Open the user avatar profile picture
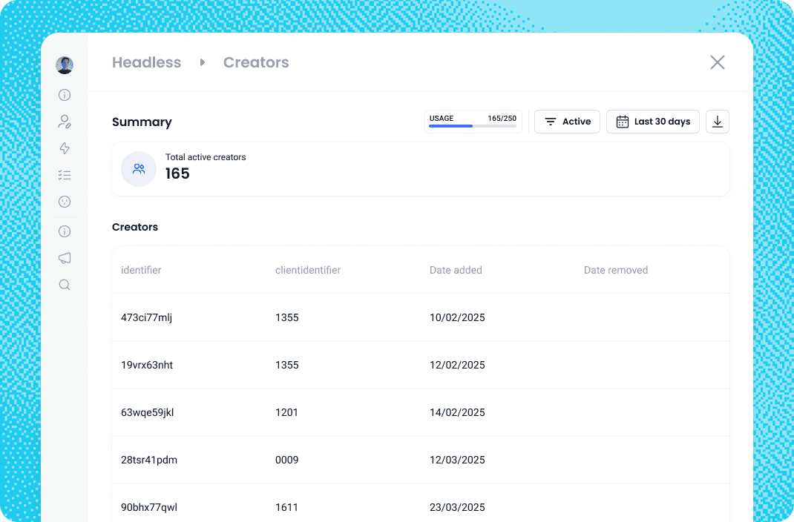This screenshot has width=794, height=522. click(x=65, y=65)
